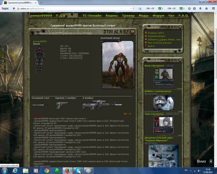Image resolution: width=217 pixels, height=174 pixels.
Task: Open the Игровой раздел link
Action: 156,36
